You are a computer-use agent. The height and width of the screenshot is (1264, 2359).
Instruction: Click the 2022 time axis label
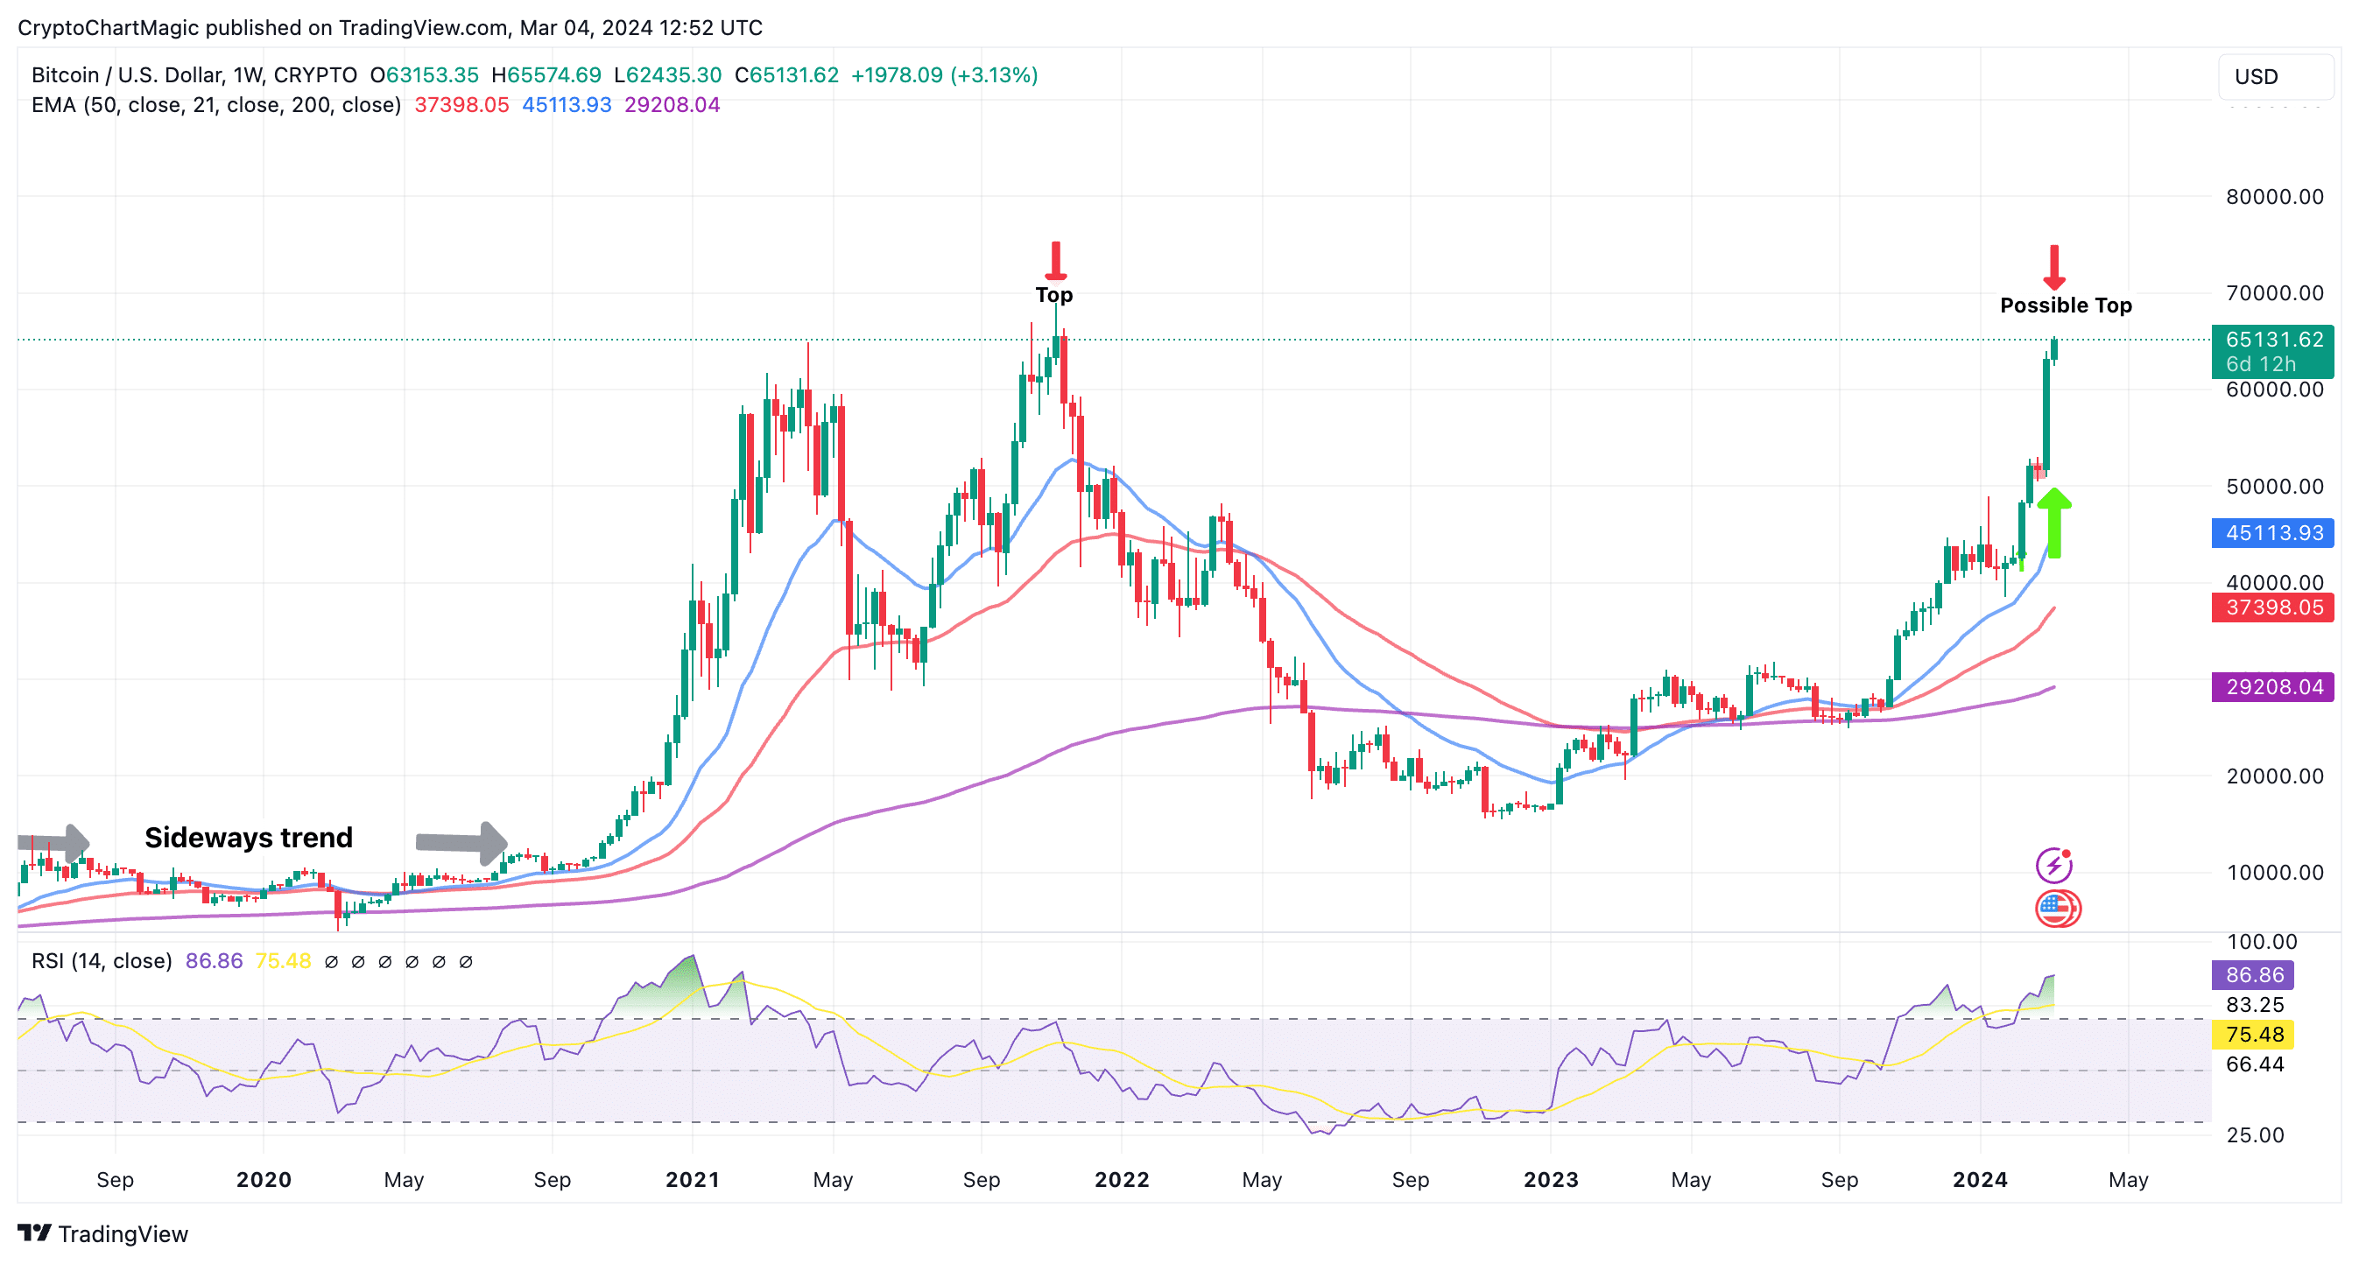pos(1122,1180)
